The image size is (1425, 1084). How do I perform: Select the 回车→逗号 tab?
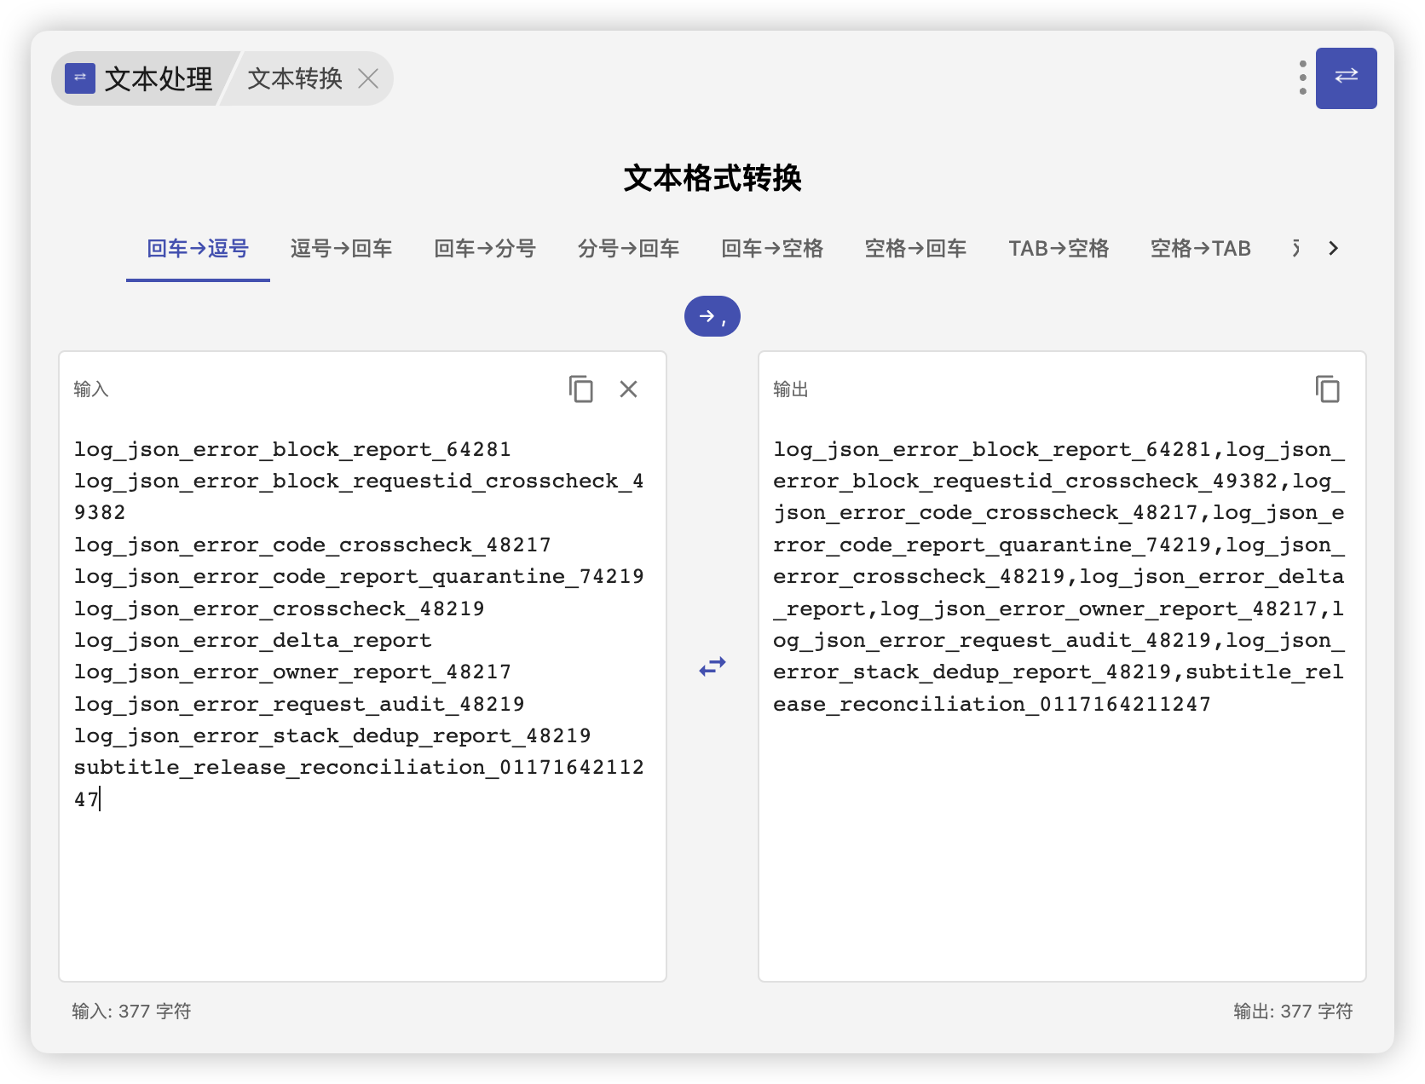click(x=198, y=249)
